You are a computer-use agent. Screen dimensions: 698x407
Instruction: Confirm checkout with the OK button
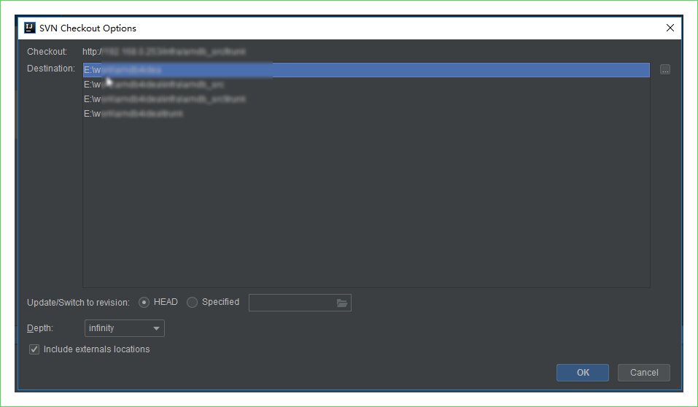pos(582,373)
